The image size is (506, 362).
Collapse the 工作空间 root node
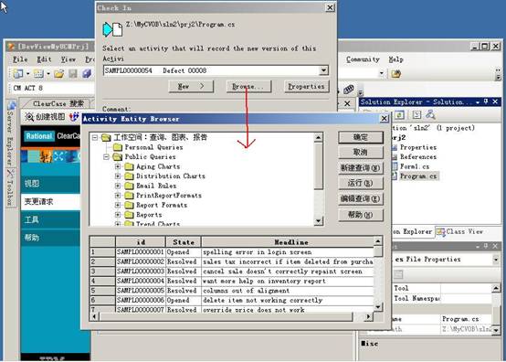click(95, 137)
